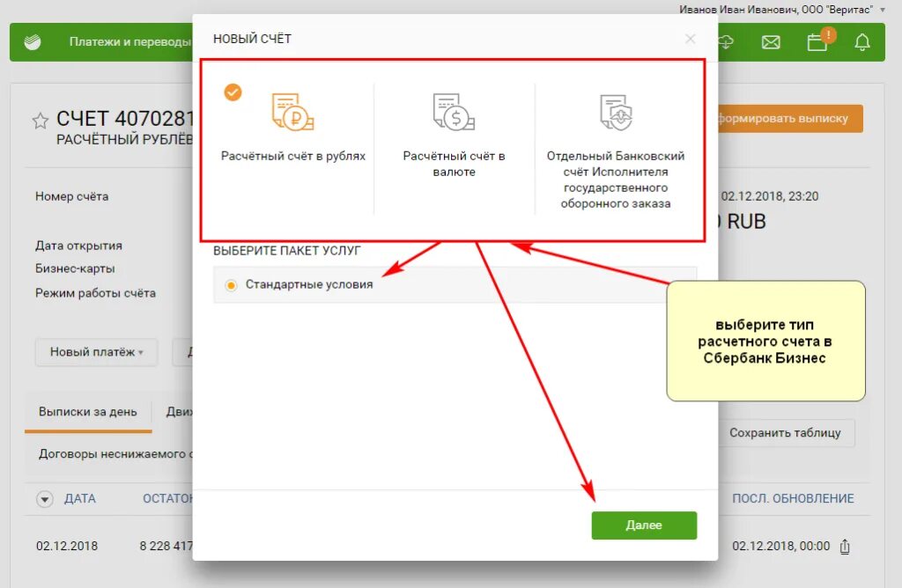Click ПОСЛ. ОБНОВЛЕНИЕ column header
The image size is (902, 588).
click(793, 499)
